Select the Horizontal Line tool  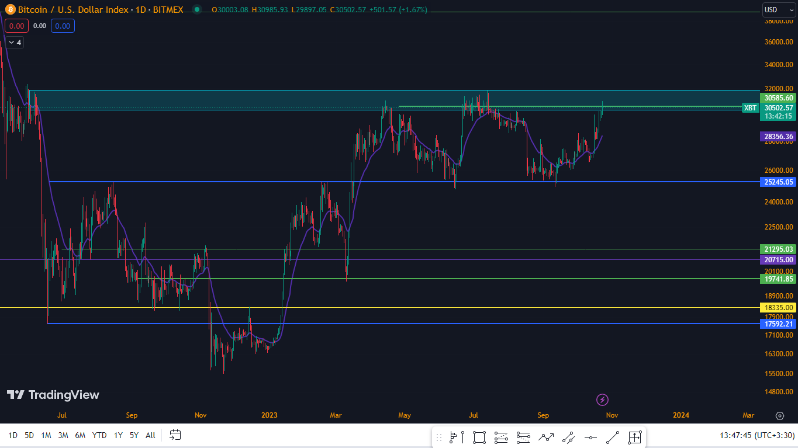pyautogui.click(x=590, y=437)
